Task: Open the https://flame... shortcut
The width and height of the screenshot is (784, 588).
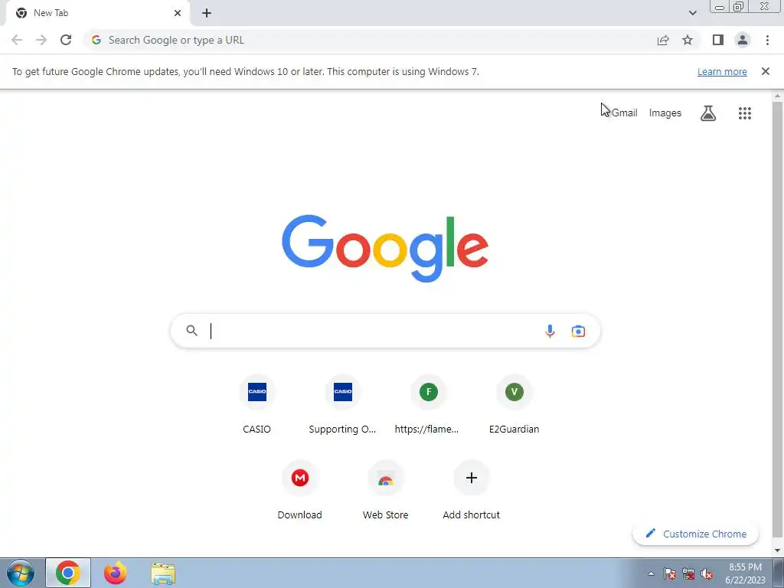Action: tap(428, 405)
